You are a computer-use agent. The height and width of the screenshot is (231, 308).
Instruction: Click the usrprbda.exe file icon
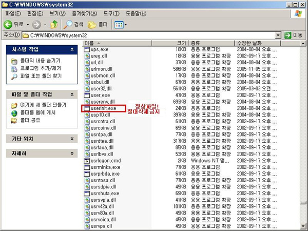87,174
